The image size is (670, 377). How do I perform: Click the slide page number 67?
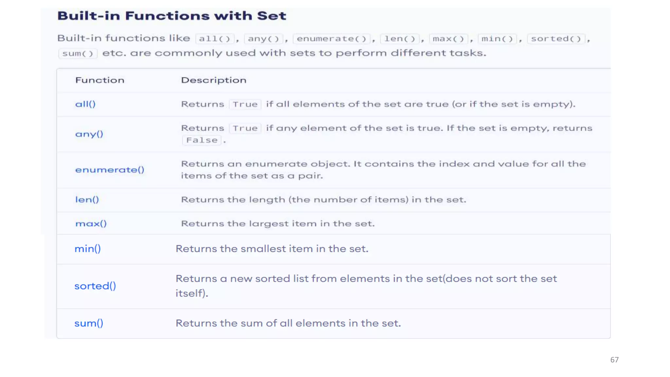tap(614, 360)
